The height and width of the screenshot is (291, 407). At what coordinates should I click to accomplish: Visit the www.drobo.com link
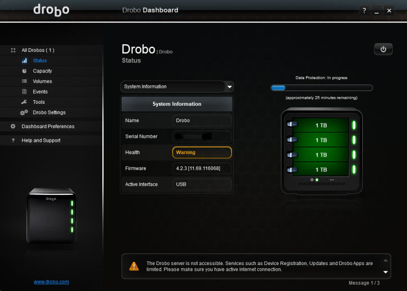coord(51,282)
